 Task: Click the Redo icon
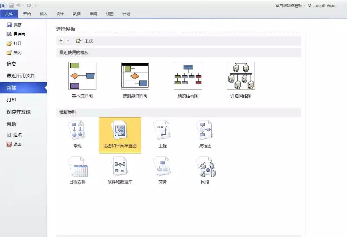click(29, 5)
